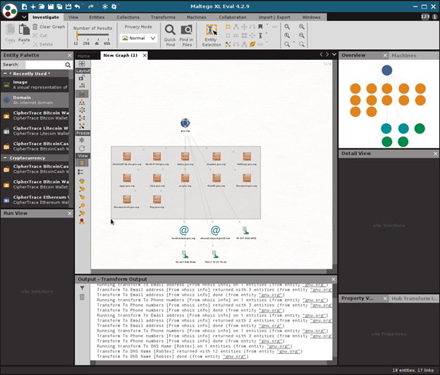Toggle the layout lock icon
This screenshot has width=440, height=375.
click(82, 77)
